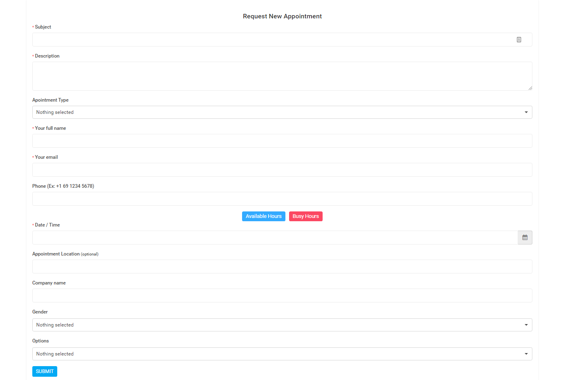The height and width of the screenshot is (380, 570).
Task: Click the caret arrow on Apointment Type
Action: [x=526, y=112]
